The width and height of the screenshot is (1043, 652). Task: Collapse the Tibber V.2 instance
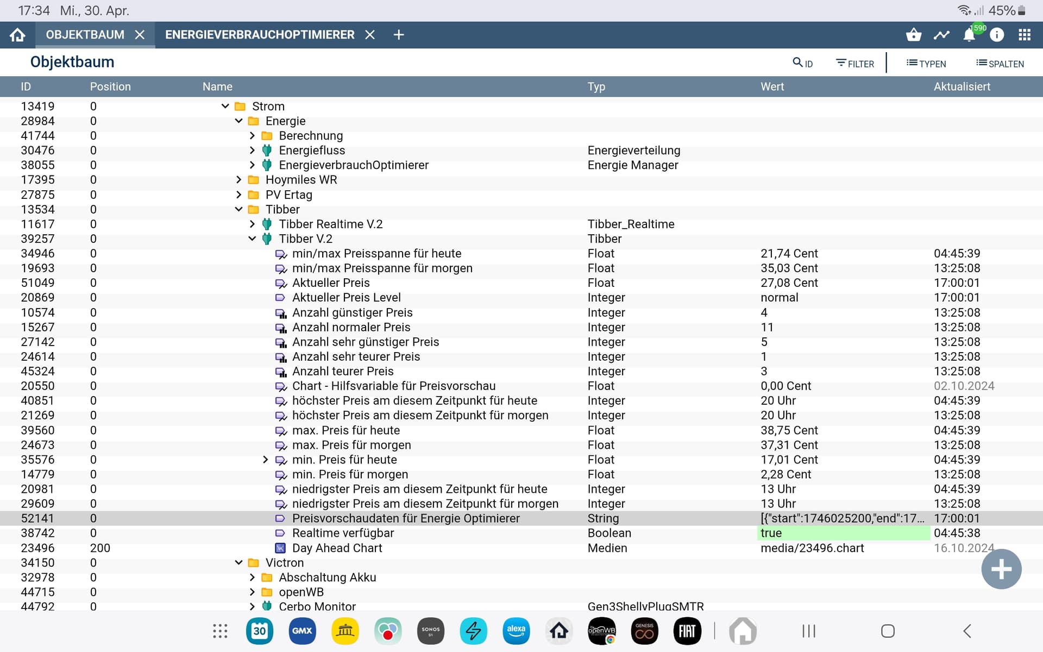point(252,239)
